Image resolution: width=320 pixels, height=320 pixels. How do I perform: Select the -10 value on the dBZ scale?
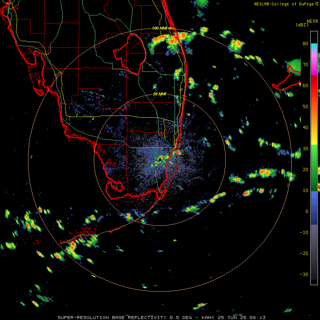[x=304, y=233]
